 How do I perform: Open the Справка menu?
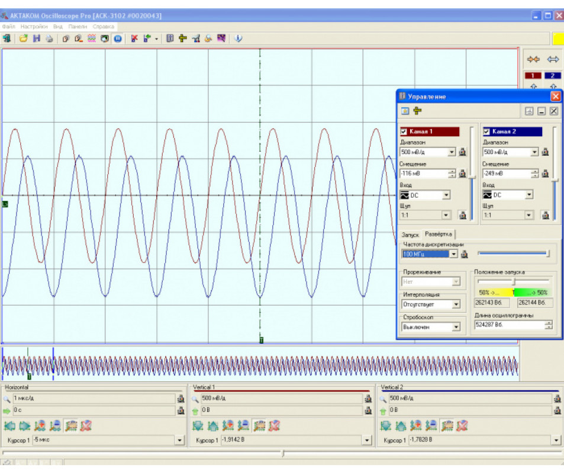pos(103,26)
